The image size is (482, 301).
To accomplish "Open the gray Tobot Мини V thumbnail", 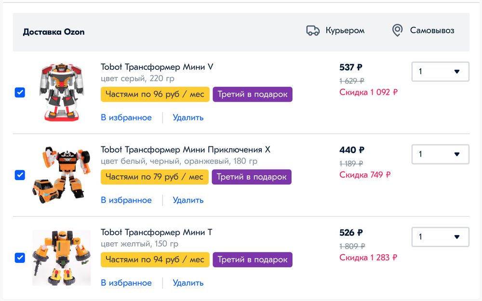I will (x=61, y=92).
